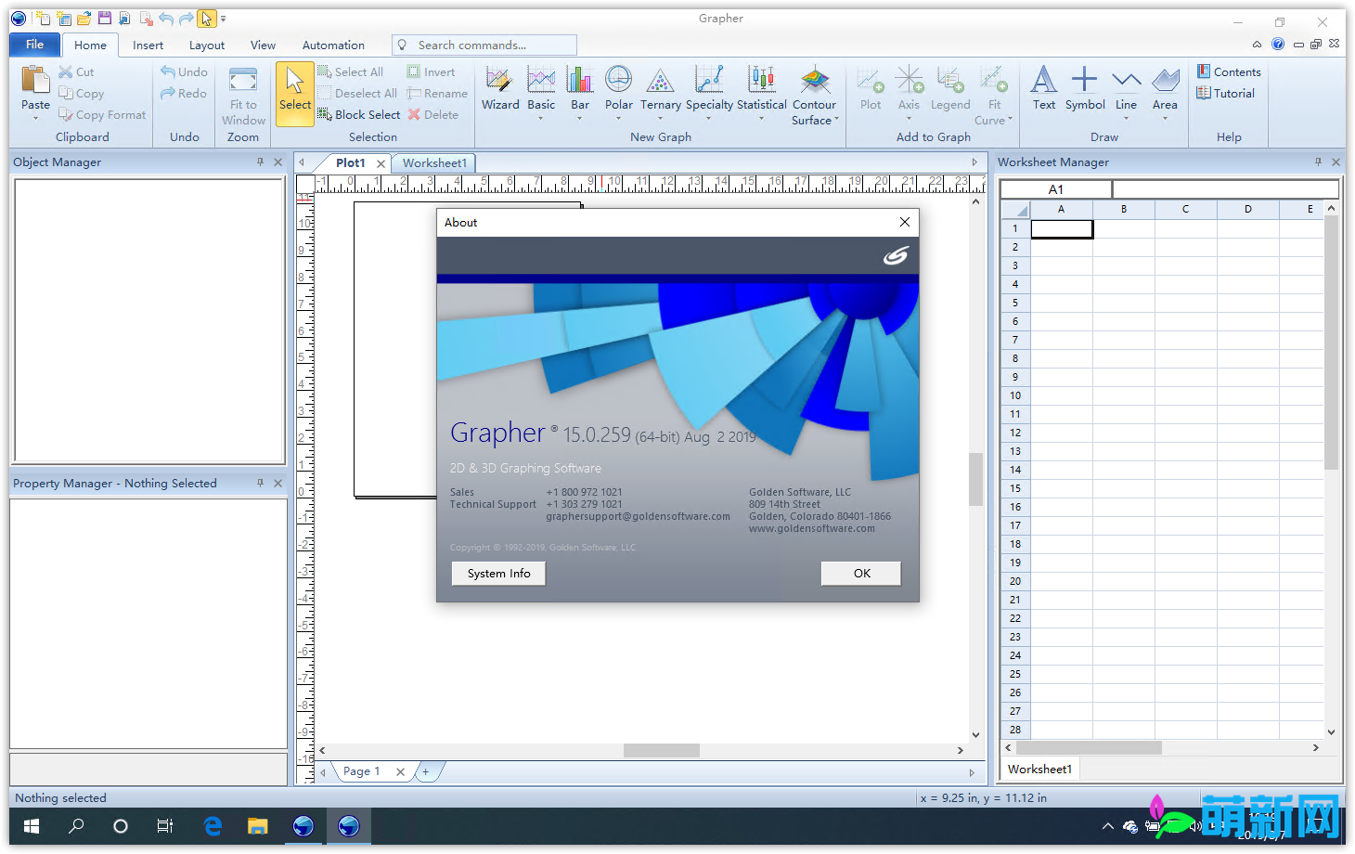
Task: Open the Statistical graph types
Action: pos(762,89)
